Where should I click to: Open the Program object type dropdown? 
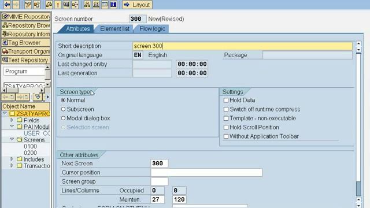24,71
